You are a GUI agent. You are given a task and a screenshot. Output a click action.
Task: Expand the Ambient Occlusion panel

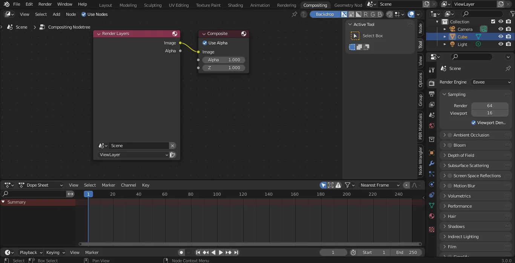444,135
